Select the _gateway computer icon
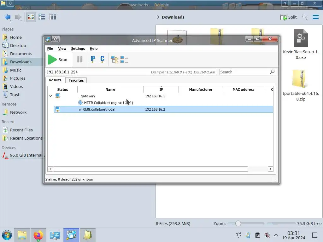323x242 pixels. 58,96
